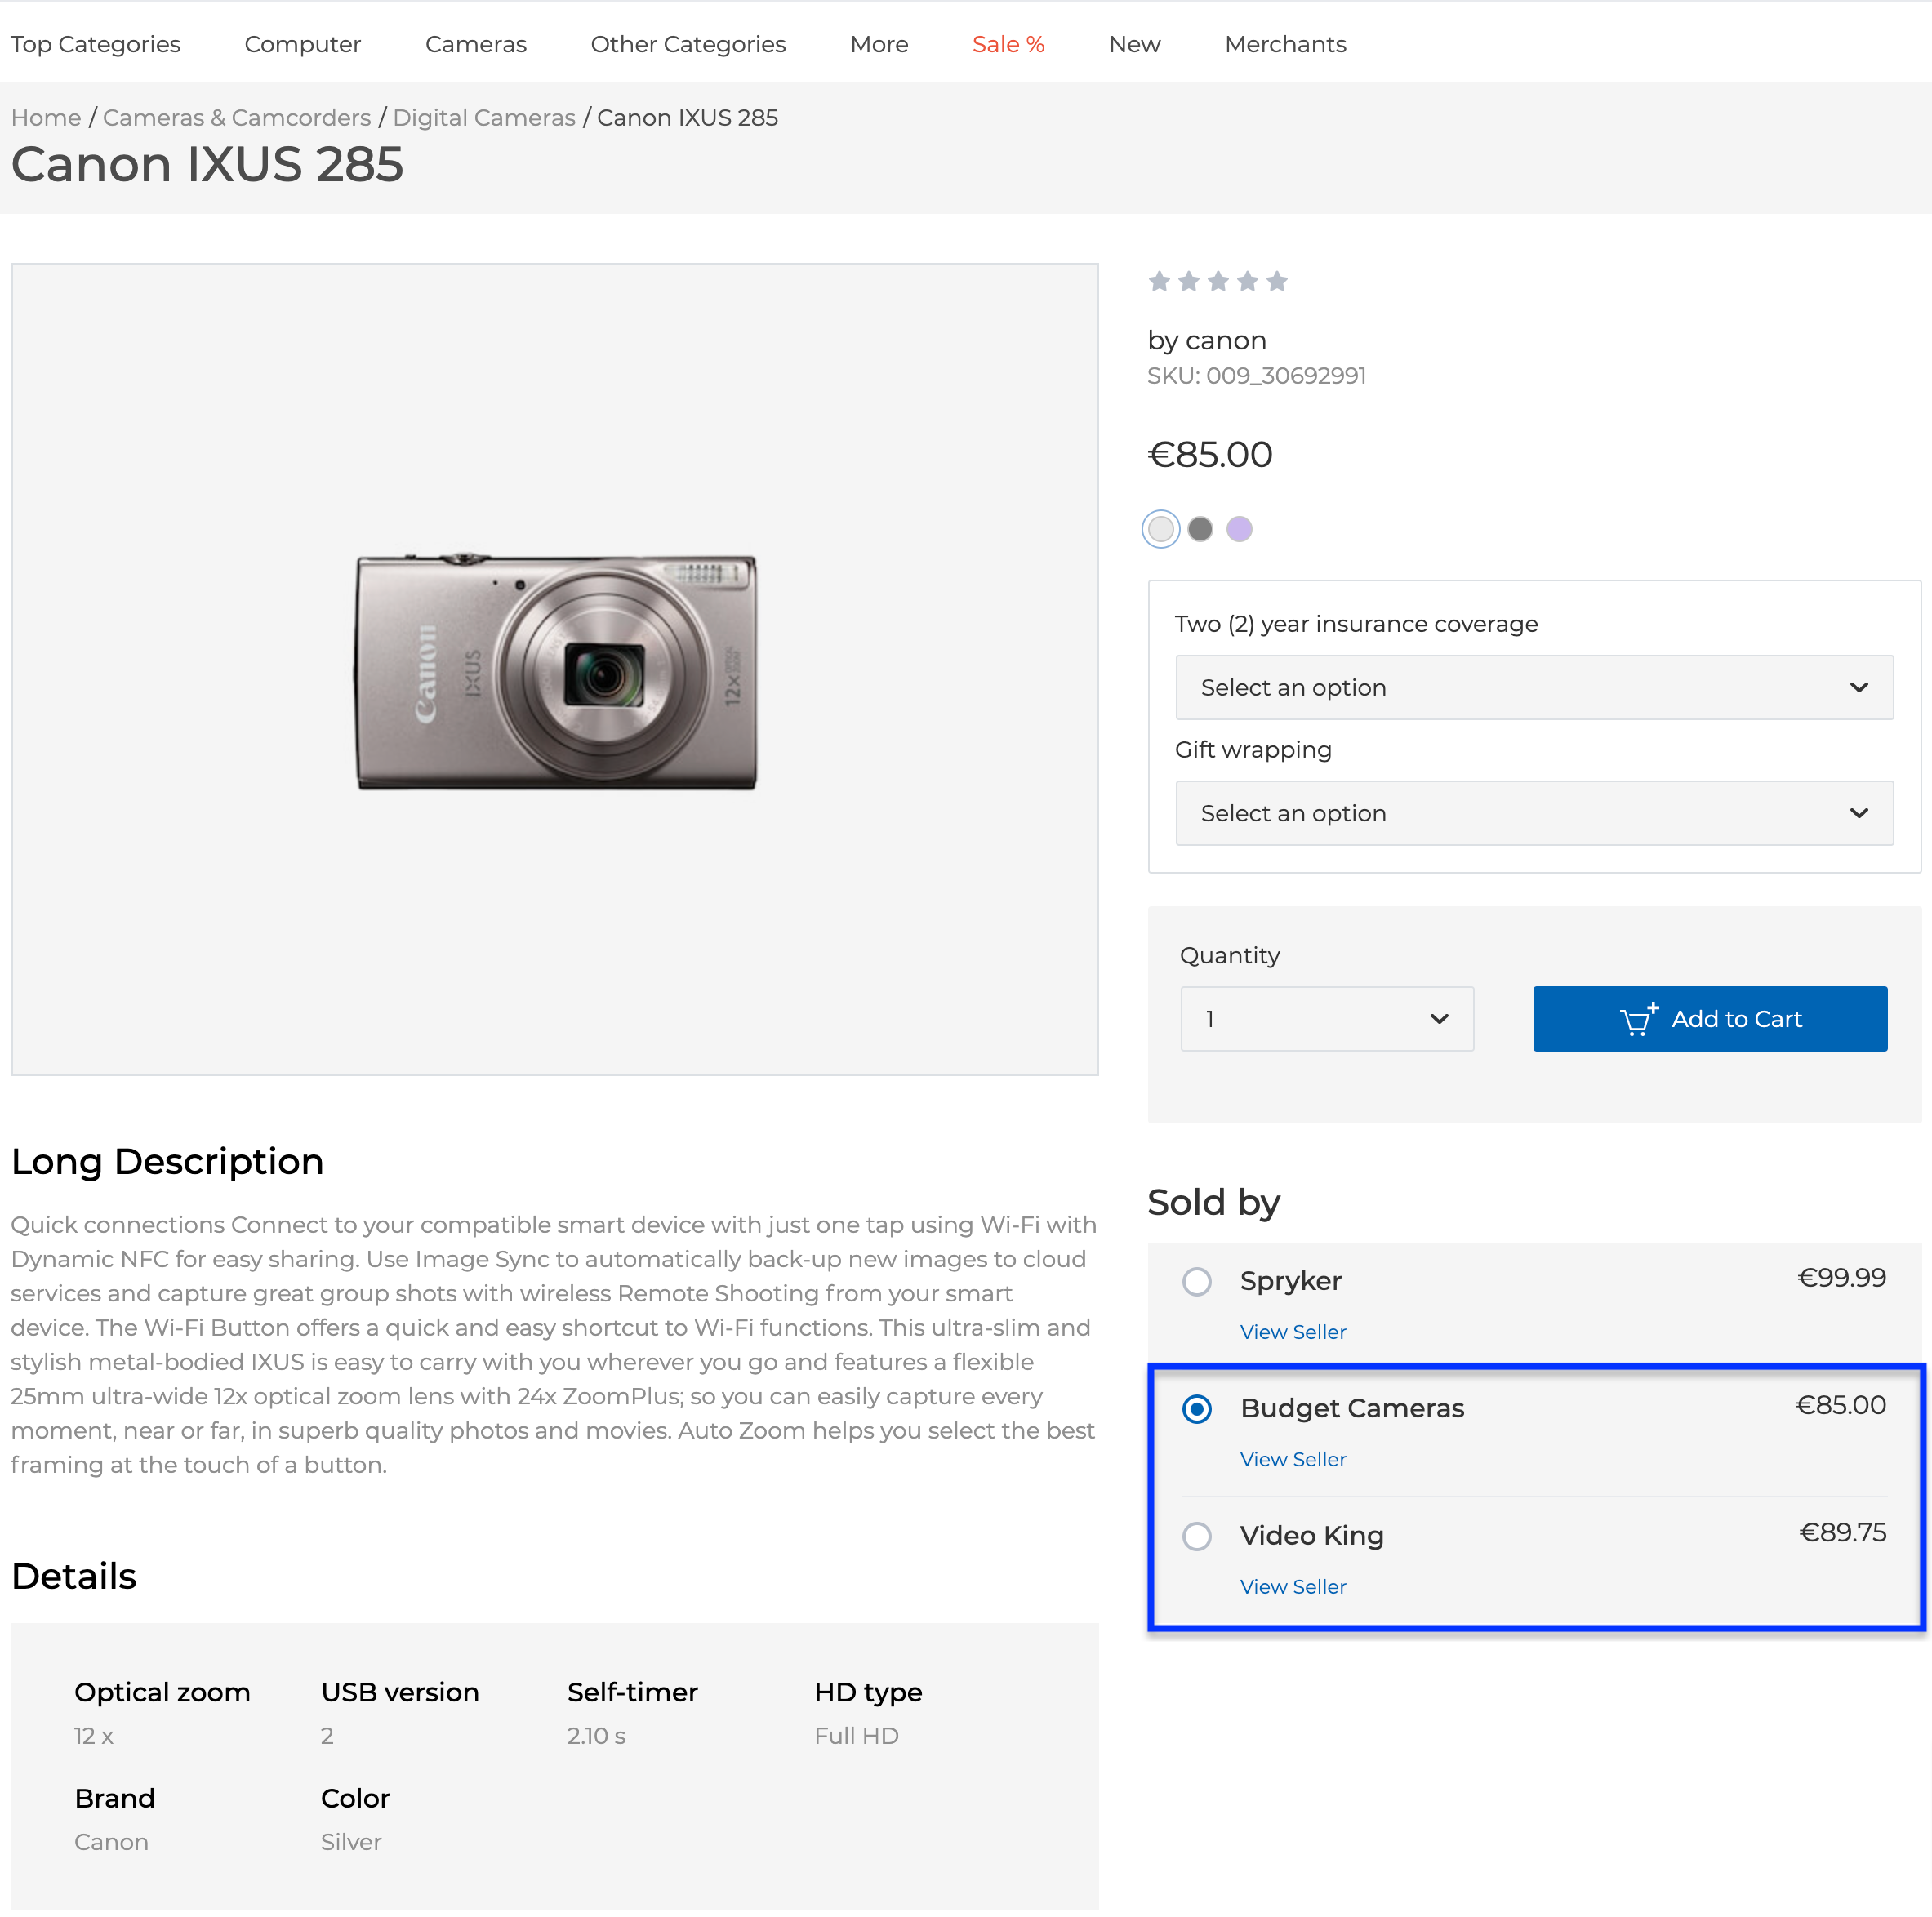Open the Quantity dropdown

[x=1327, y=1019]
